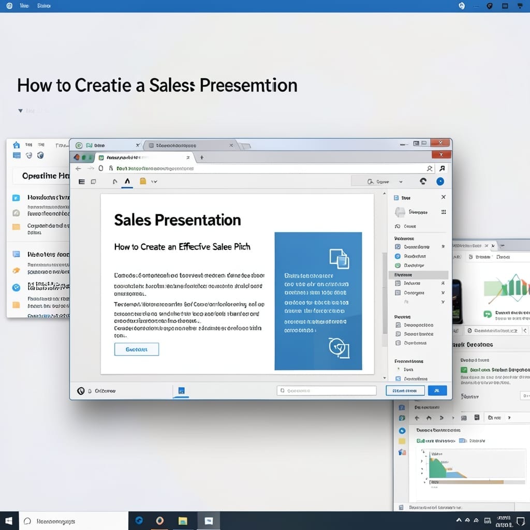The width and height of the screenshot is (530, 530).
Task: Click the active app icon on the taskbar
Action: coord(209,521)
